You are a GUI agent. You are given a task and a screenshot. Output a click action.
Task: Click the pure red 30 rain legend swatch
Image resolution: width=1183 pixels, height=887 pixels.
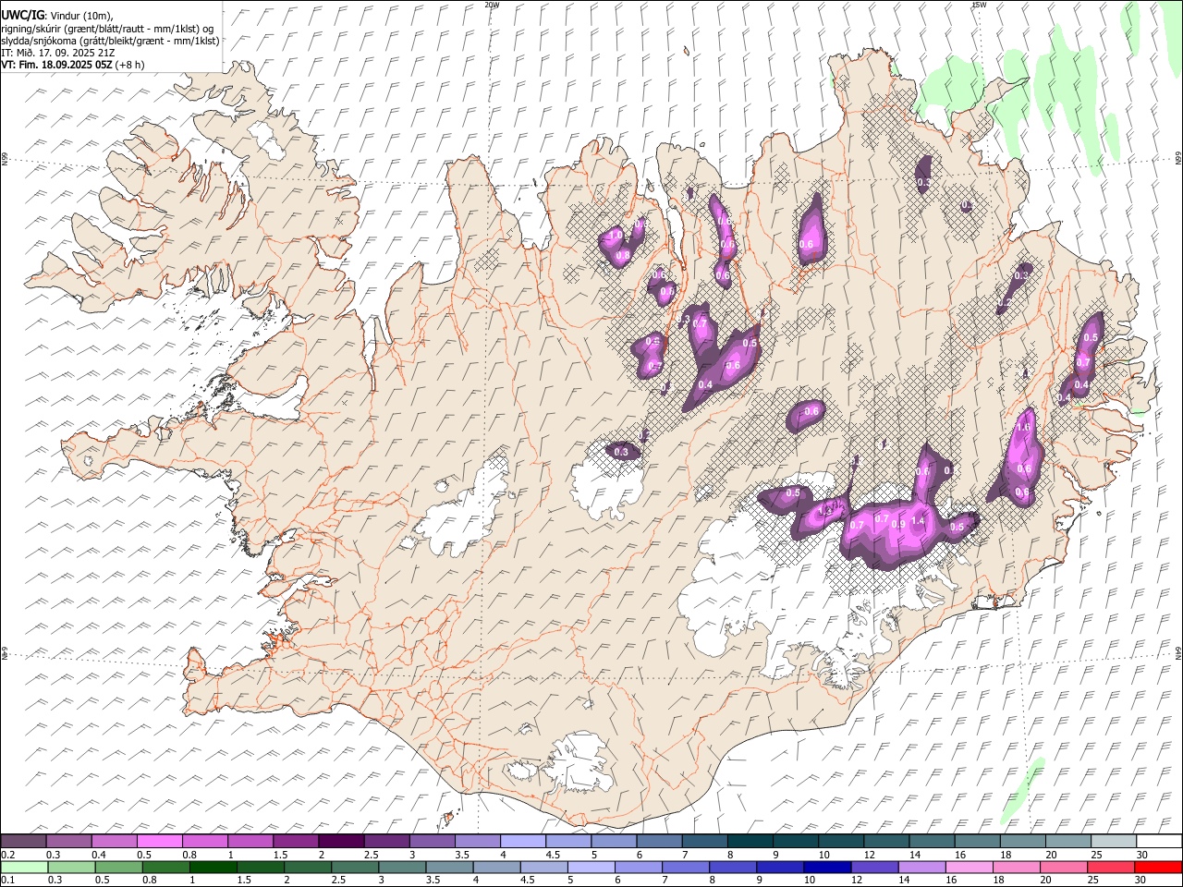point(1159,868)
